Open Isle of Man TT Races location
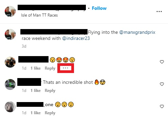This screenshot has height=122, width=168. point(39,15)
